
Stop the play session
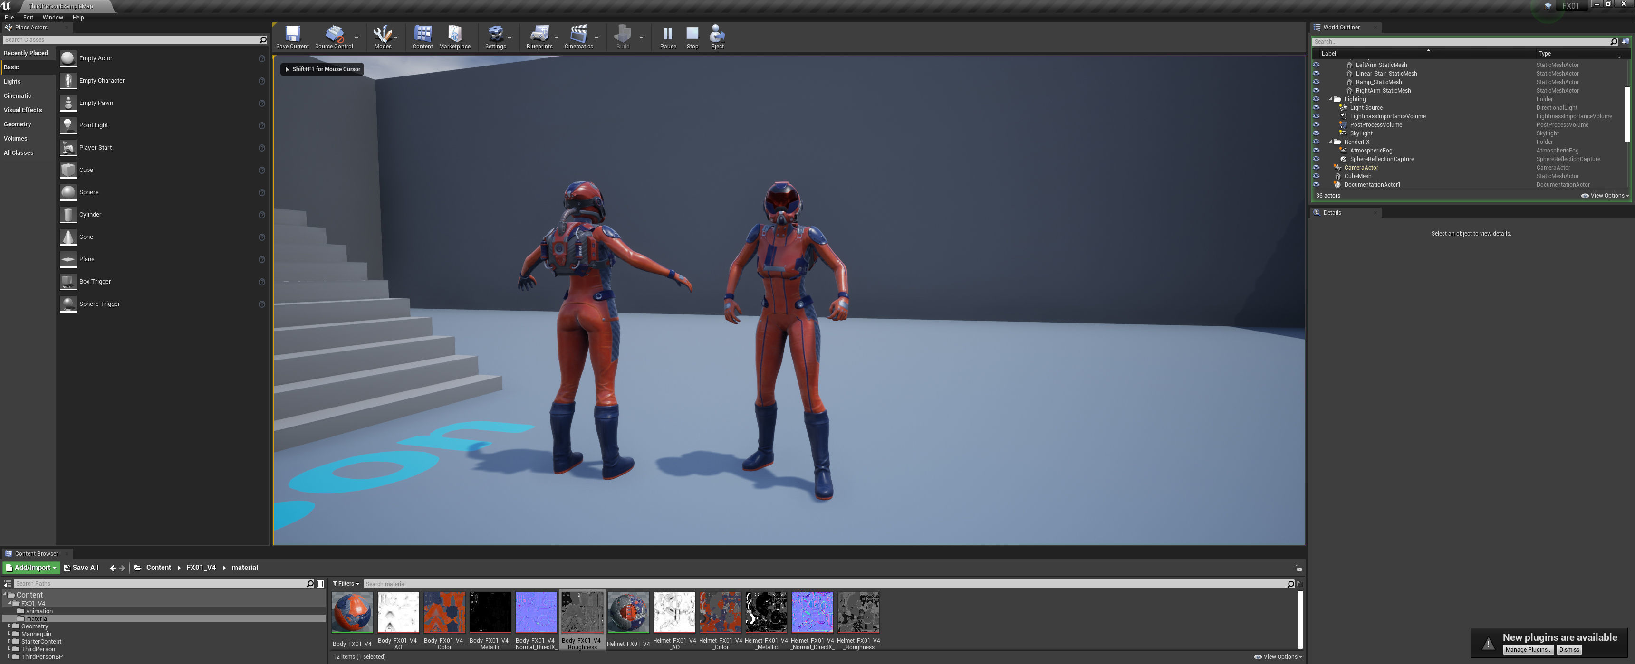[692, 37]
